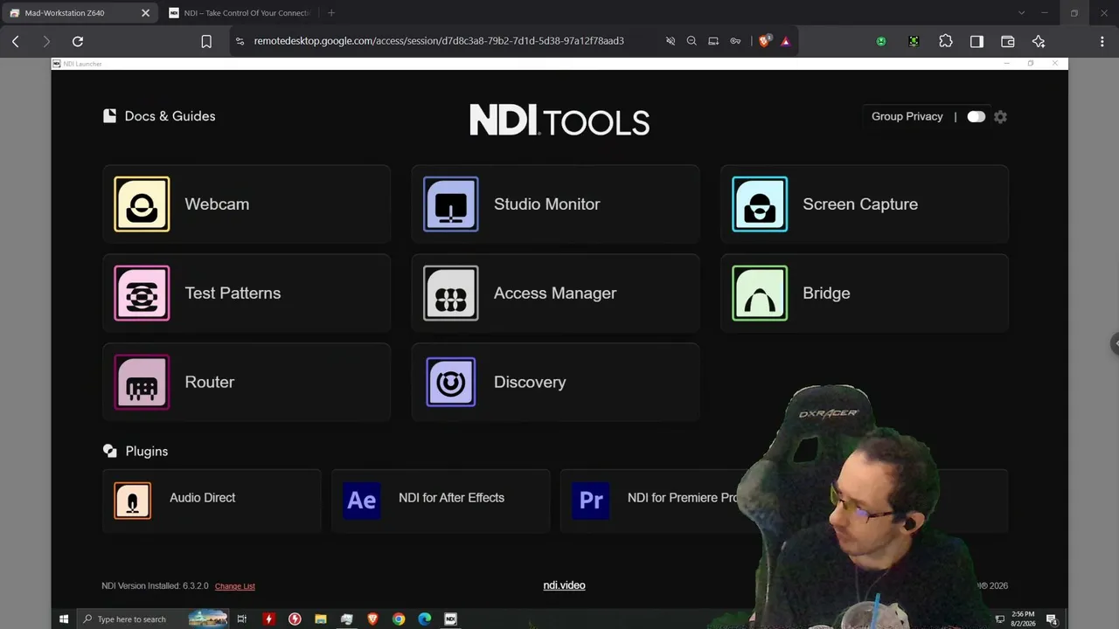This screenshot has width=1119, height=629.
Task: Click the Screen Capture label
Action: [x=860, y=204]
